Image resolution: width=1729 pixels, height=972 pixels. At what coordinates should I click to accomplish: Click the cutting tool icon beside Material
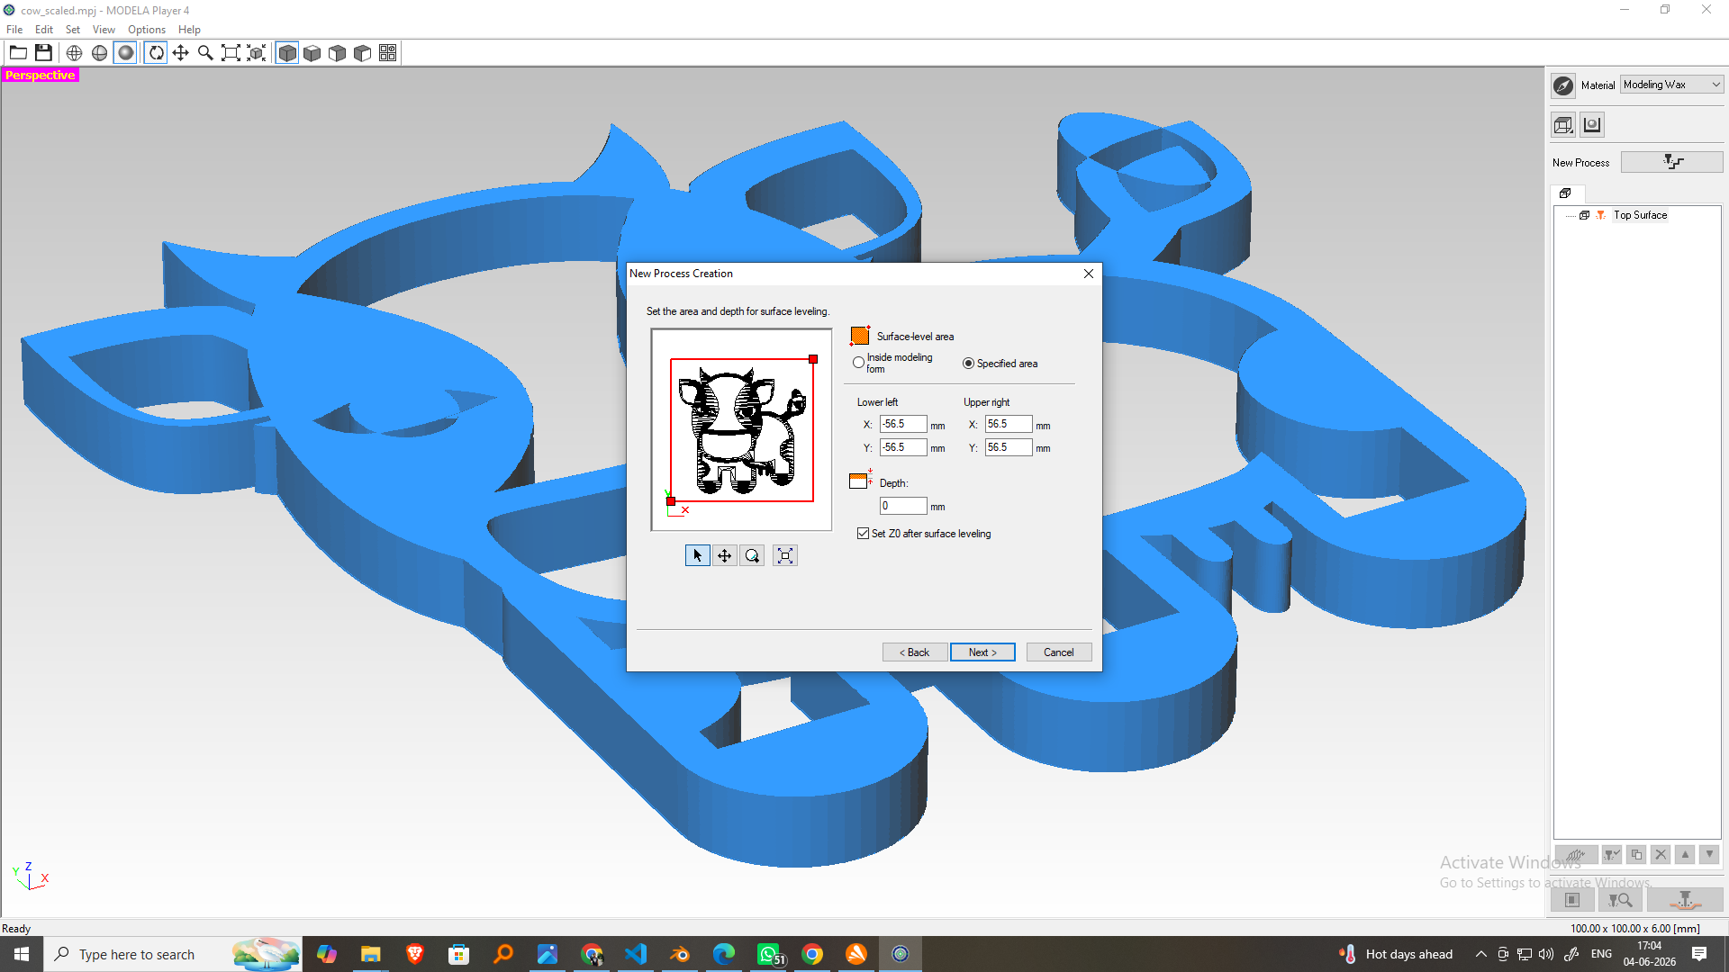pyautogui.click(x=1564, y=85)
